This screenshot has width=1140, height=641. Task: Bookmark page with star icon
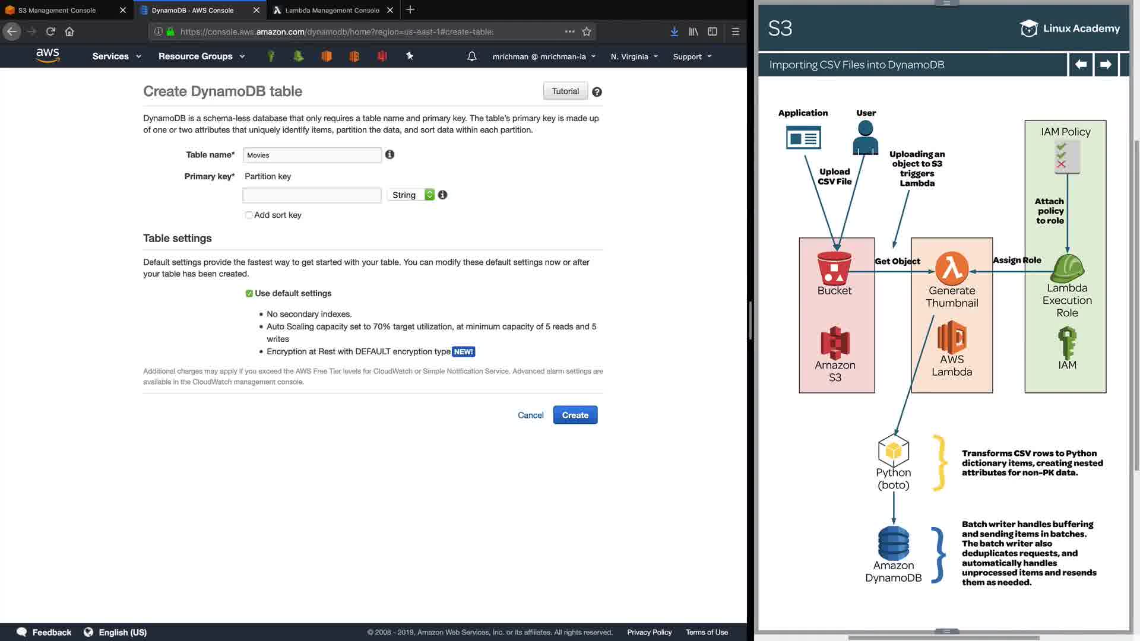587,31
